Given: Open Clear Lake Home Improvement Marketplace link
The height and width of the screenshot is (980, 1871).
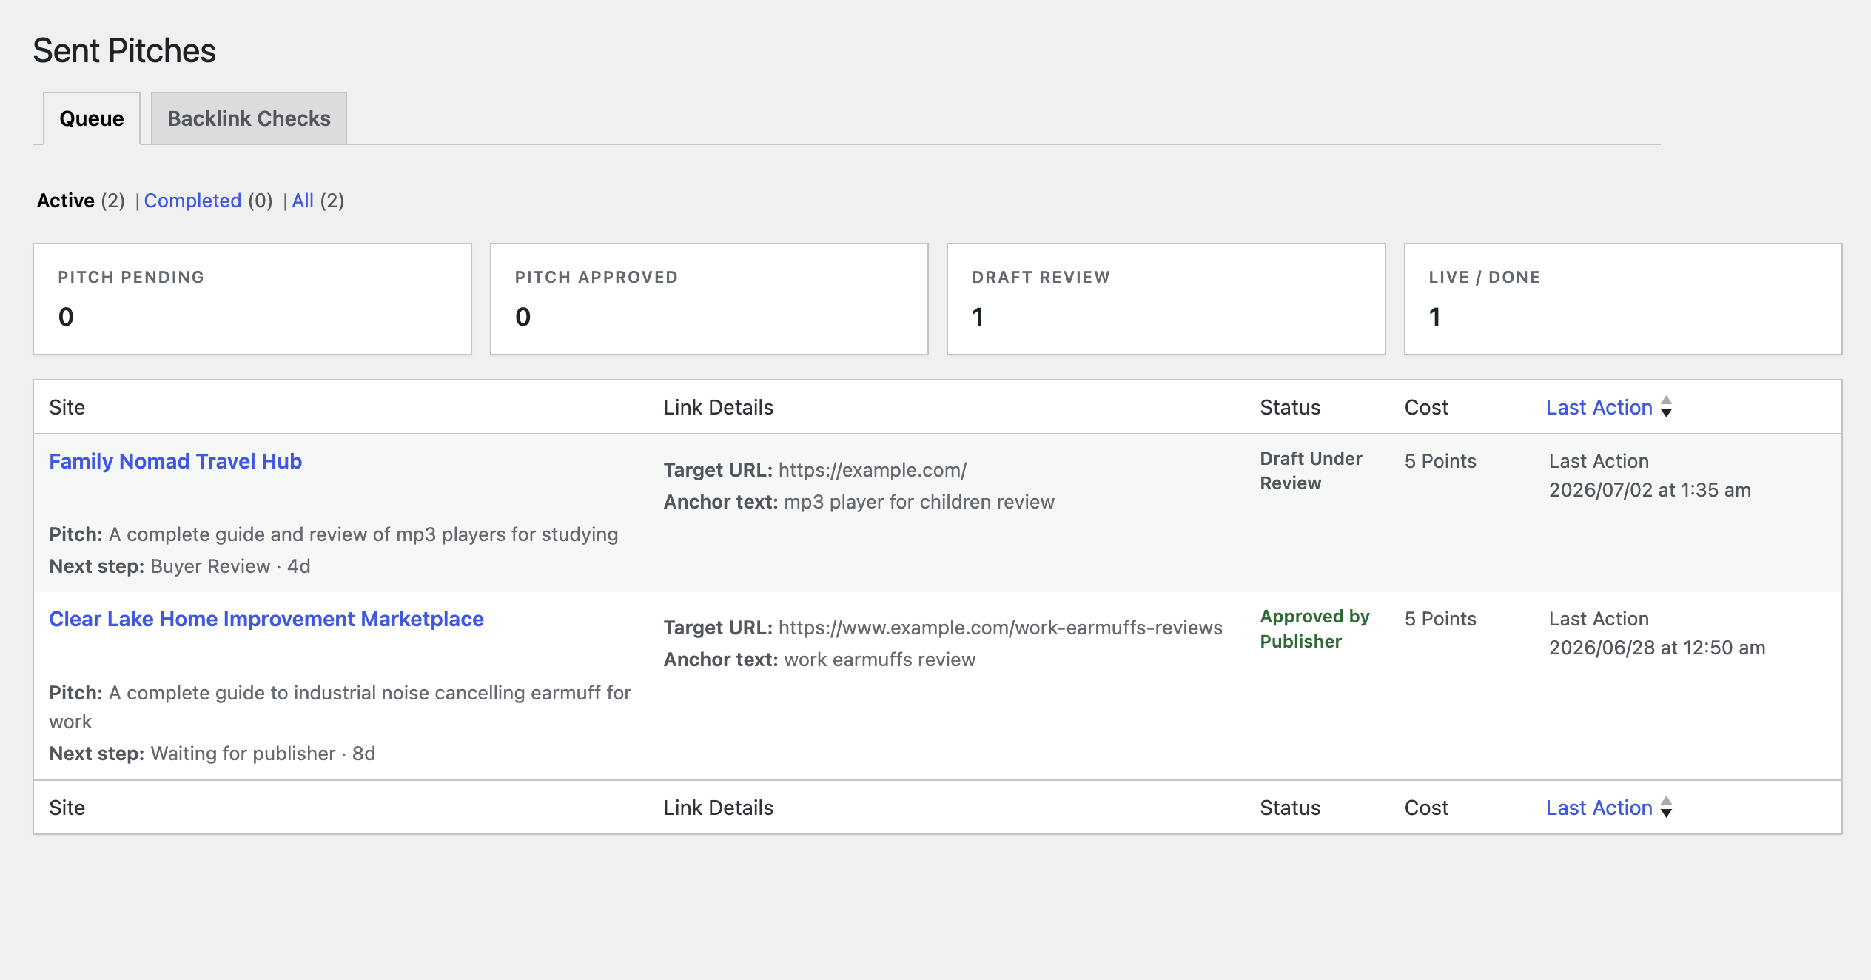Looking at the screenshot, I should 266,619.
